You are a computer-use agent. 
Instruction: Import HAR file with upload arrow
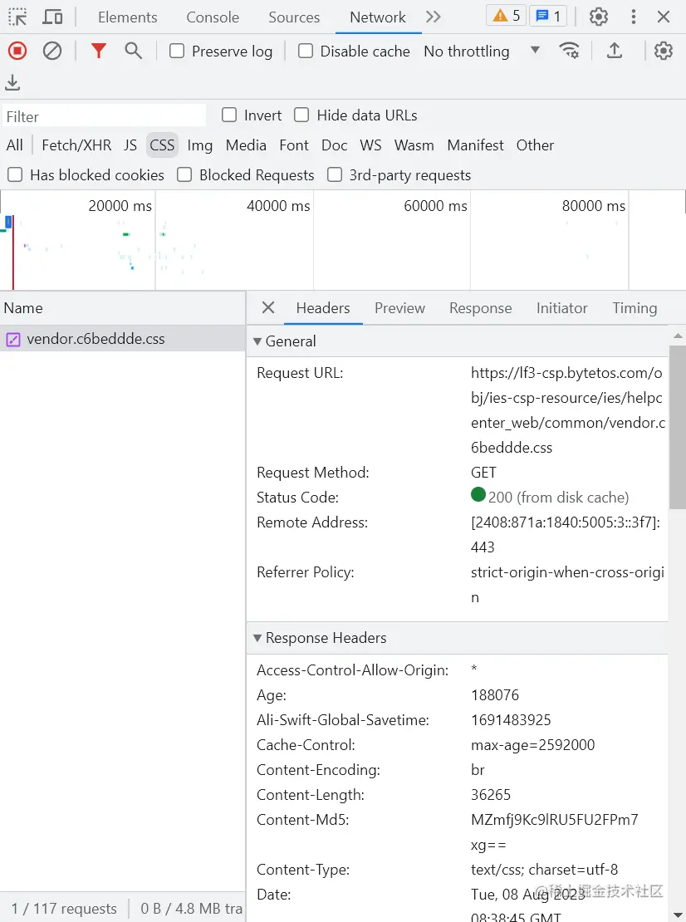click(615, 51)
